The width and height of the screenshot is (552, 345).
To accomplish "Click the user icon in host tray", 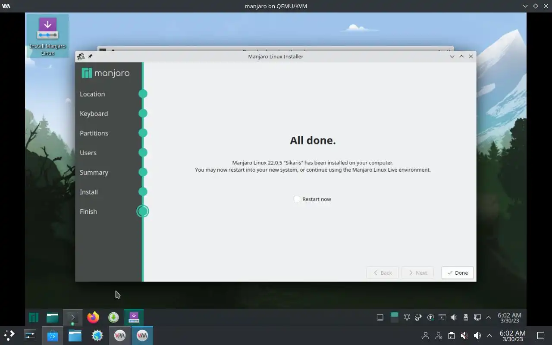I will (426, 336).
